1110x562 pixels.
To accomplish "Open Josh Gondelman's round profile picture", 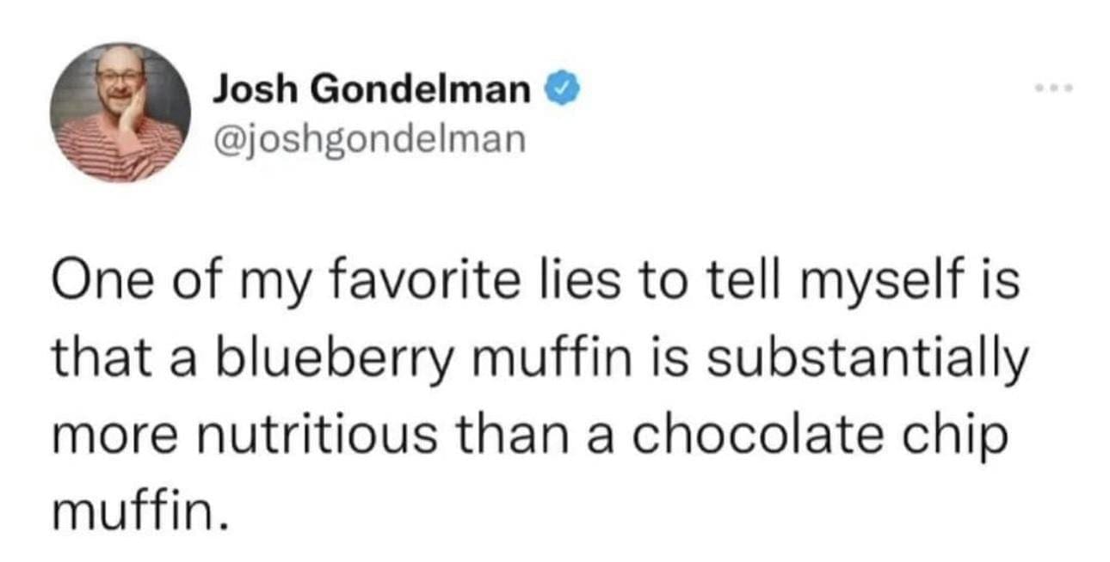I will 120,113.
